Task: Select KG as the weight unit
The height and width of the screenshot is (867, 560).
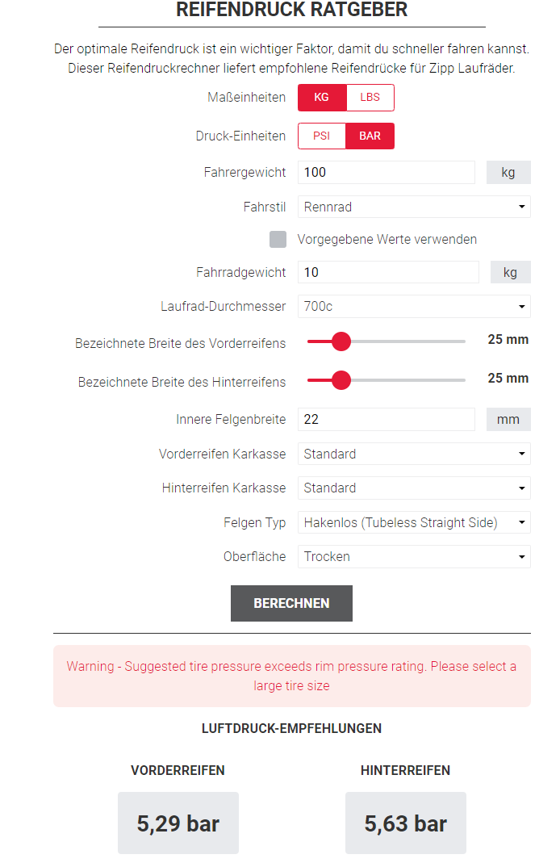Action: 321,97
